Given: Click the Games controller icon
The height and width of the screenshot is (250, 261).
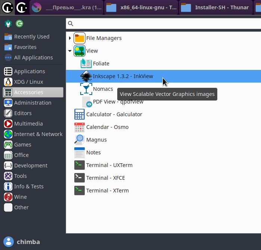Looking at the screenshot, I should [8, 145].
